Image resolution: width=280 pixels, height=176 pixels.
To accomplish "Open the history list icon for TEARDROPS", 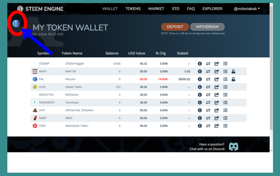I will pyautogui.click(x=225, y=103).
